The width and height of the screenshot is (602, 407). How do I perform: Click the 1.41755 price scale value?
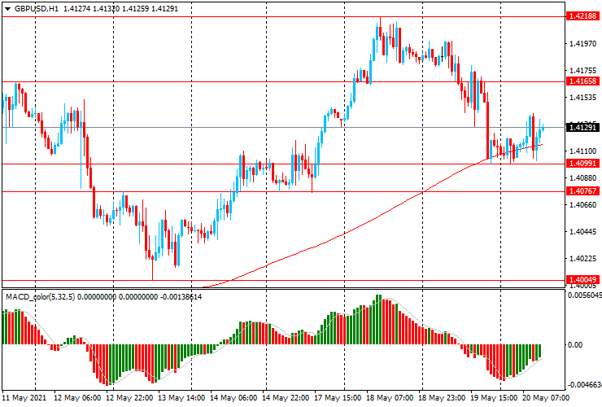click(583, 71)
